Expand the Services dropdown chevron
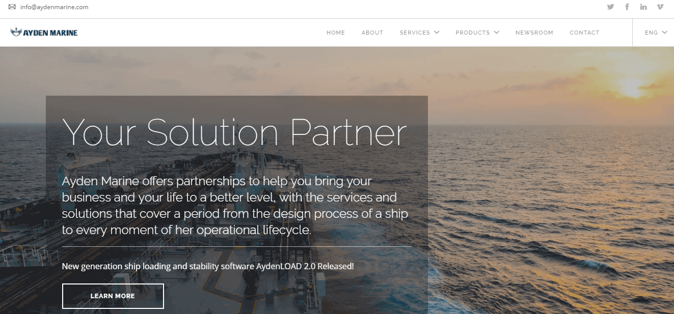 (437, 33)
